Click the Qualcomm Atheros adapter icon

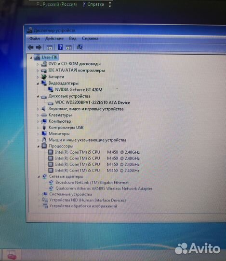point(51,188)
